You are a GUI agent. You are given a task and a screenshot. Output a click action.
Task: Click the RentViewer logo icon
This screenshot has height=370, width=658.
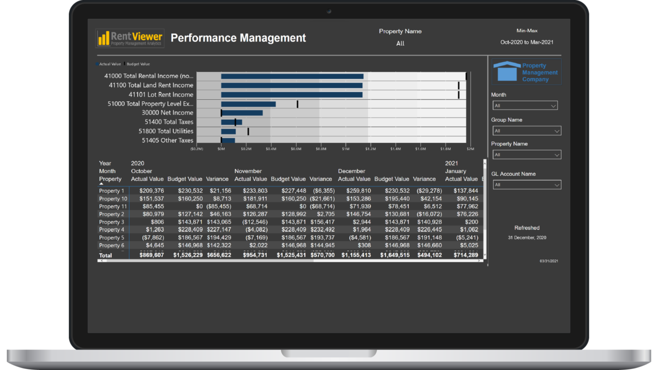pyautogui.click(x=104, y=38)
